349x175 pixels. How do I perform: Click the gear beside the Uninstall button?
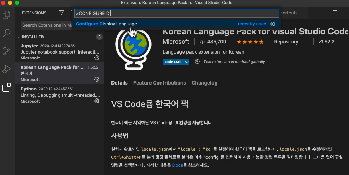tap(197, 62)
